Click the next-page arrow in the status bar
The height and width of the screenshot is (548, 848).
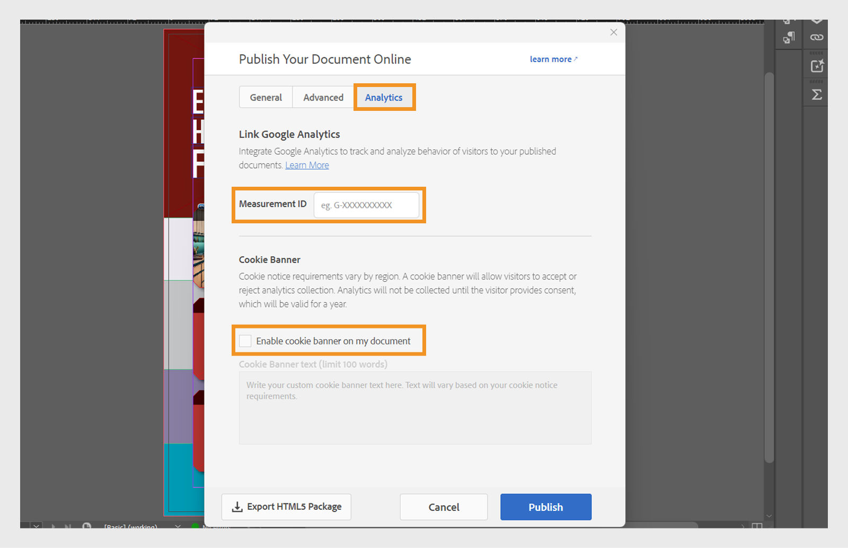point(53,526)
